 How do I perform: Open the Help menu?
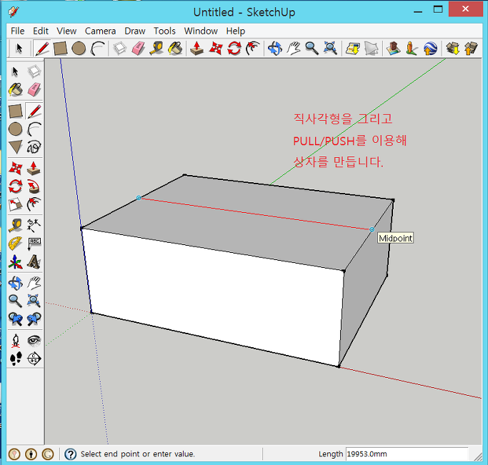coord(236,31)
